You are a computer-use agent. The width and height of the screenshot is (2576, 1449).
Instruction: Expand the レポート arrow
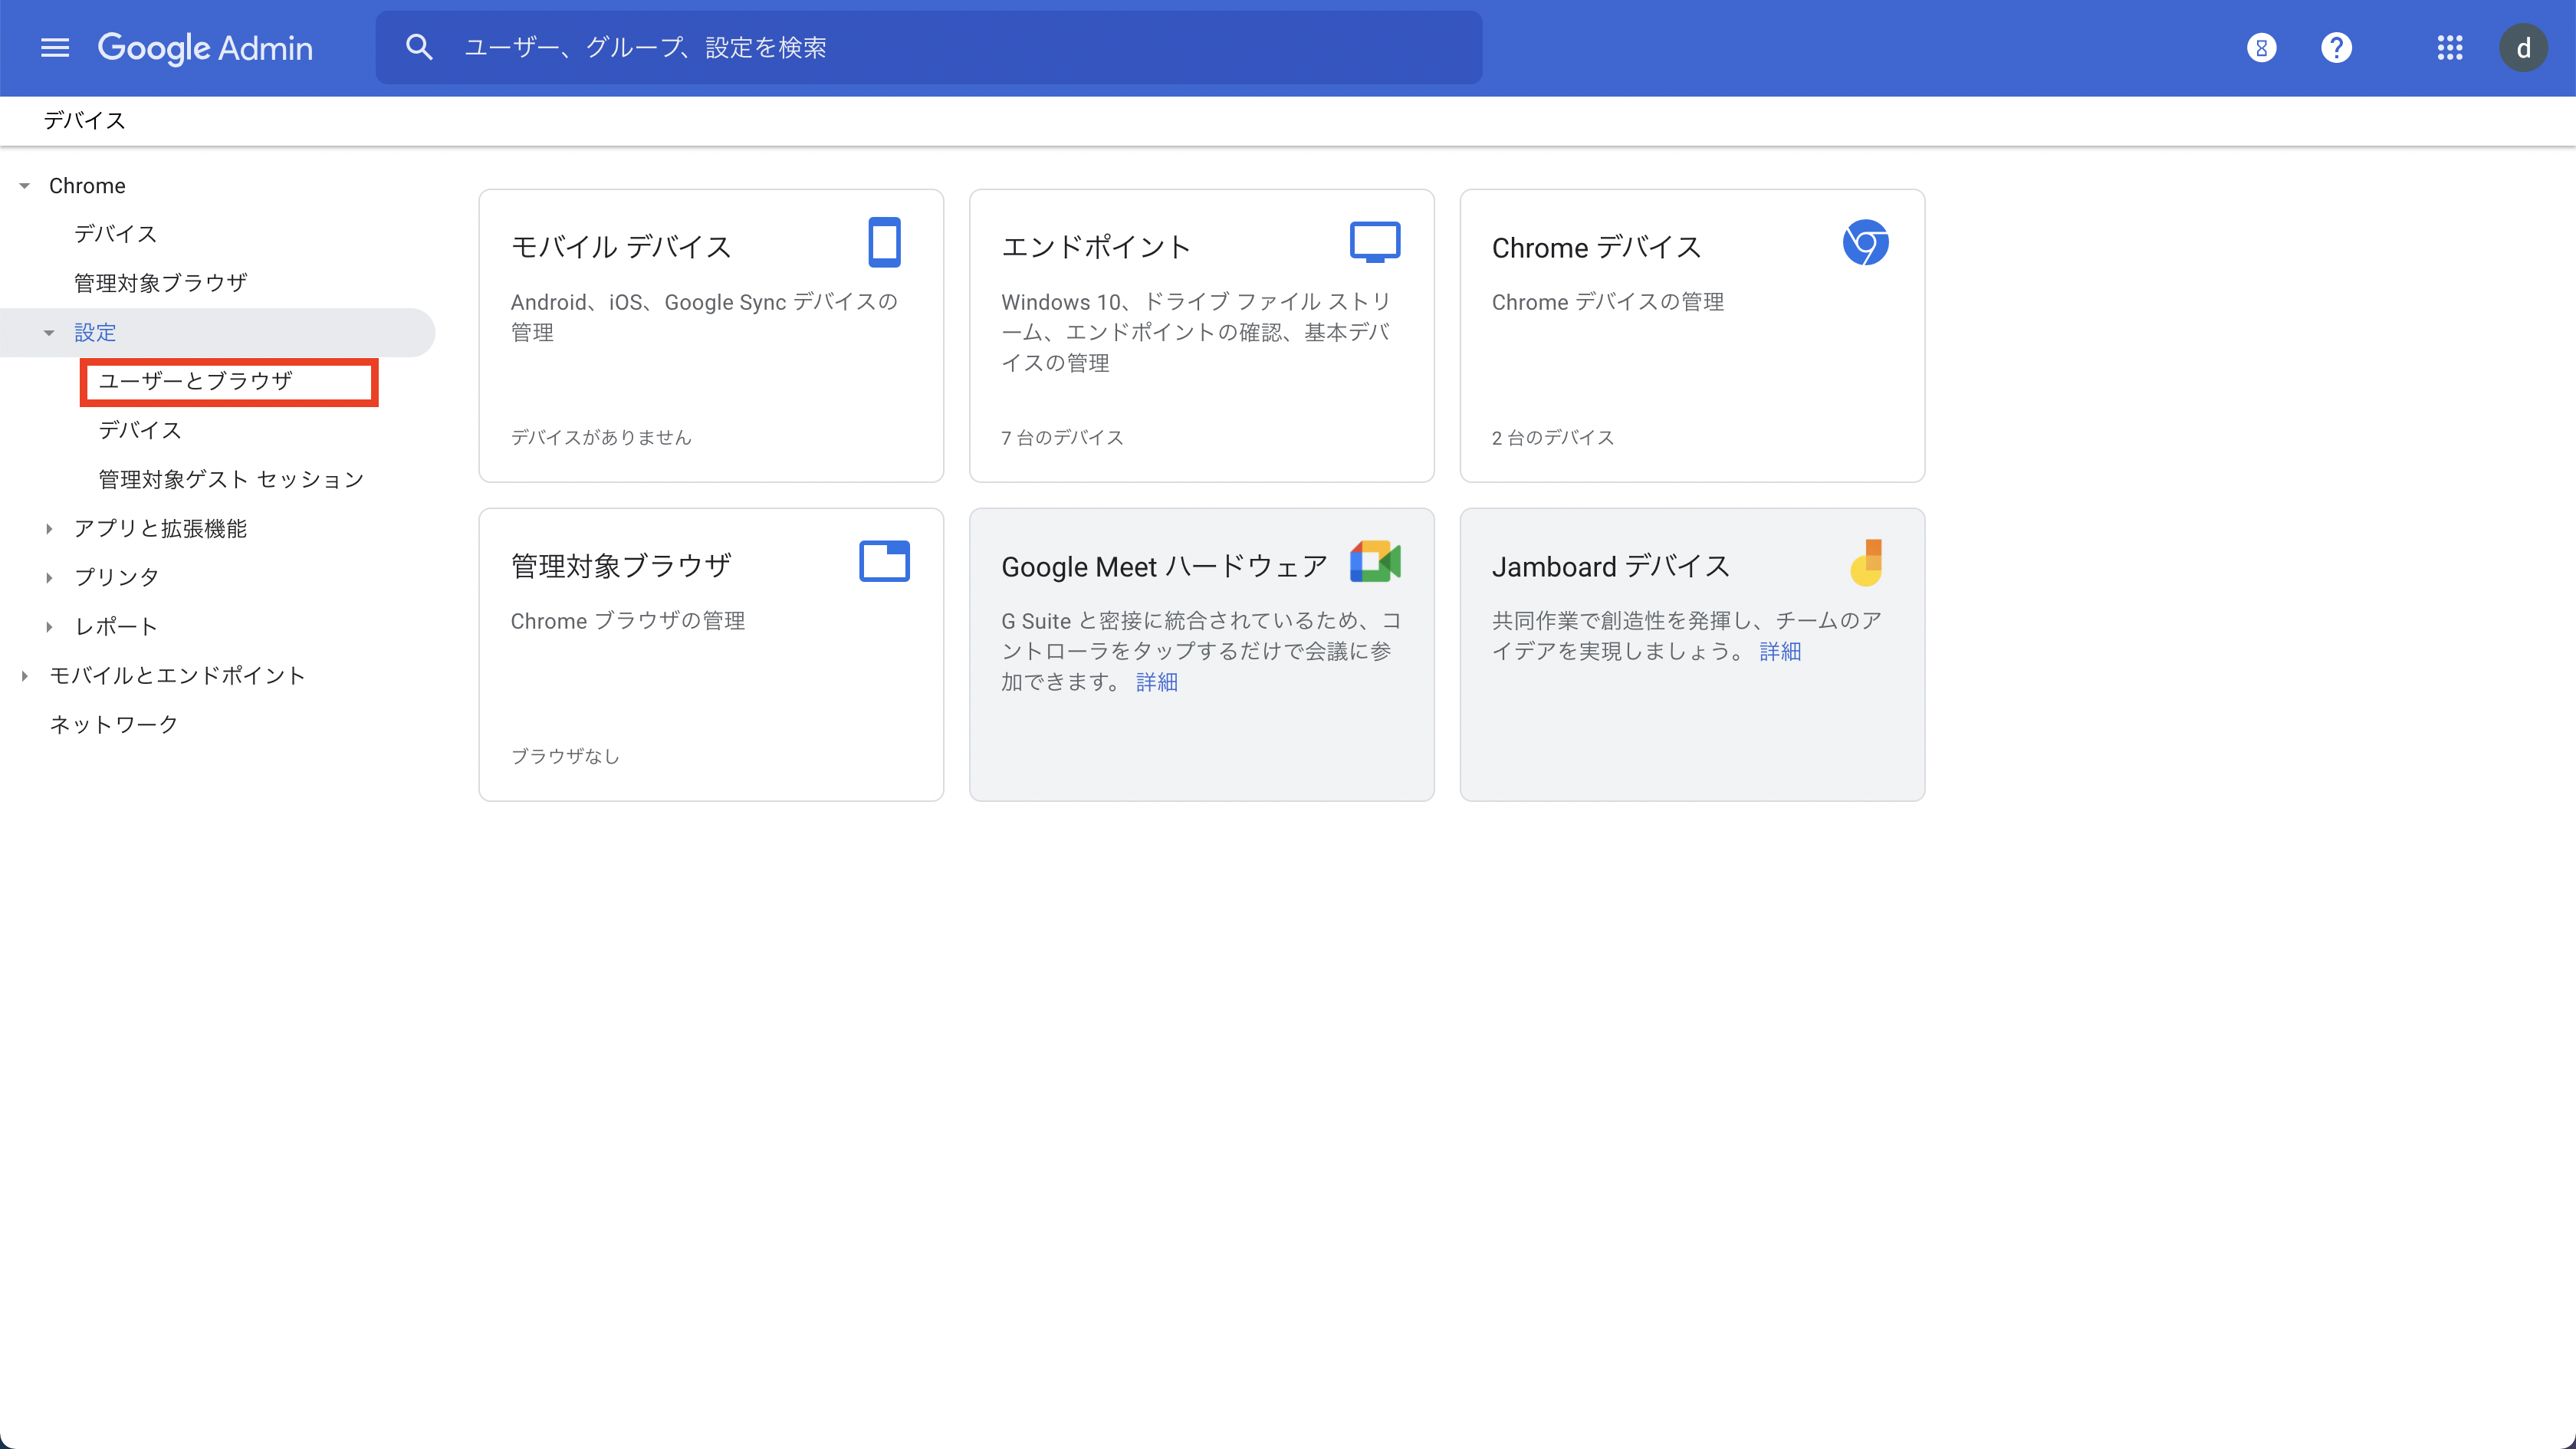(49, 627)
